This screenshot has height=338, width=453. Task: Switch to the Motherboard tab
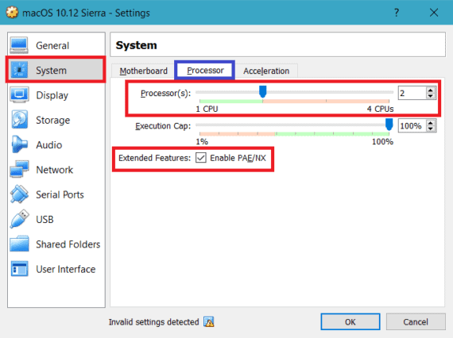[144, 71]
